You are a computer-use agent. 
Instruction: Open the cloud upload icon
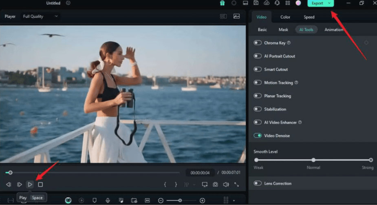267,3
